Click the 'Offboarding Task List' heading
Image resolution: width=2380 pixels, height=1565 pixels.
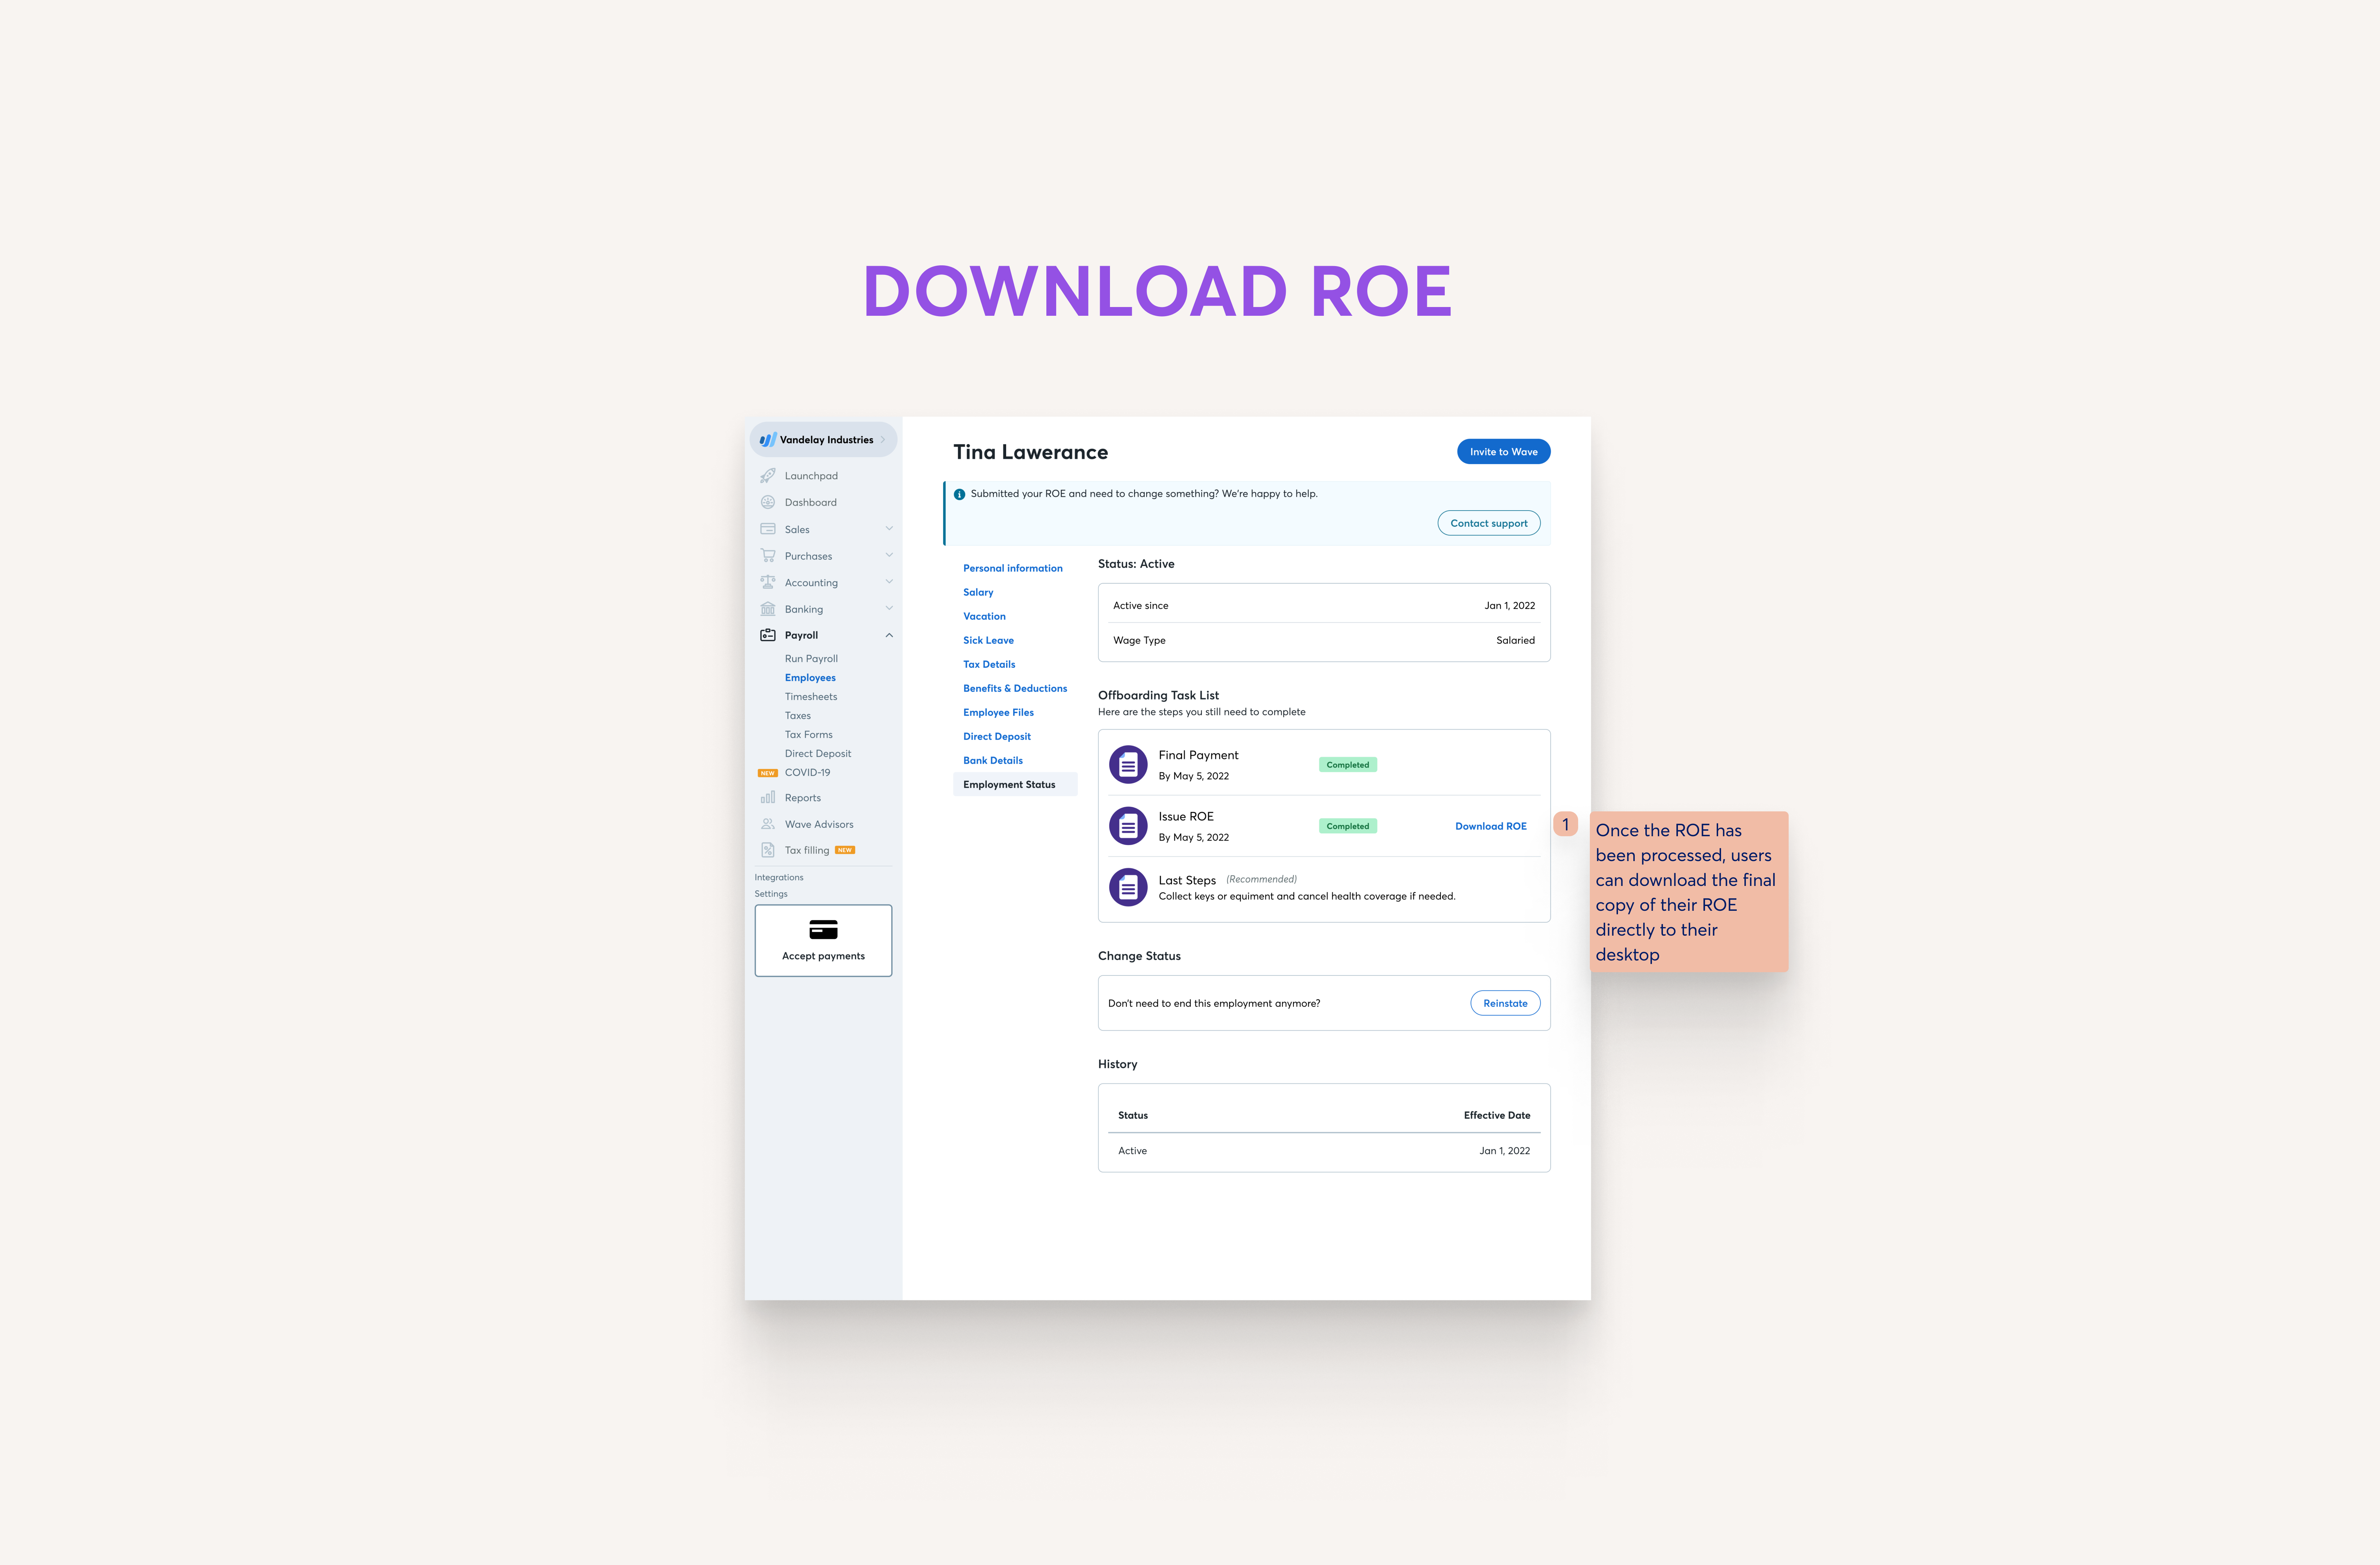coord(1158,695)
